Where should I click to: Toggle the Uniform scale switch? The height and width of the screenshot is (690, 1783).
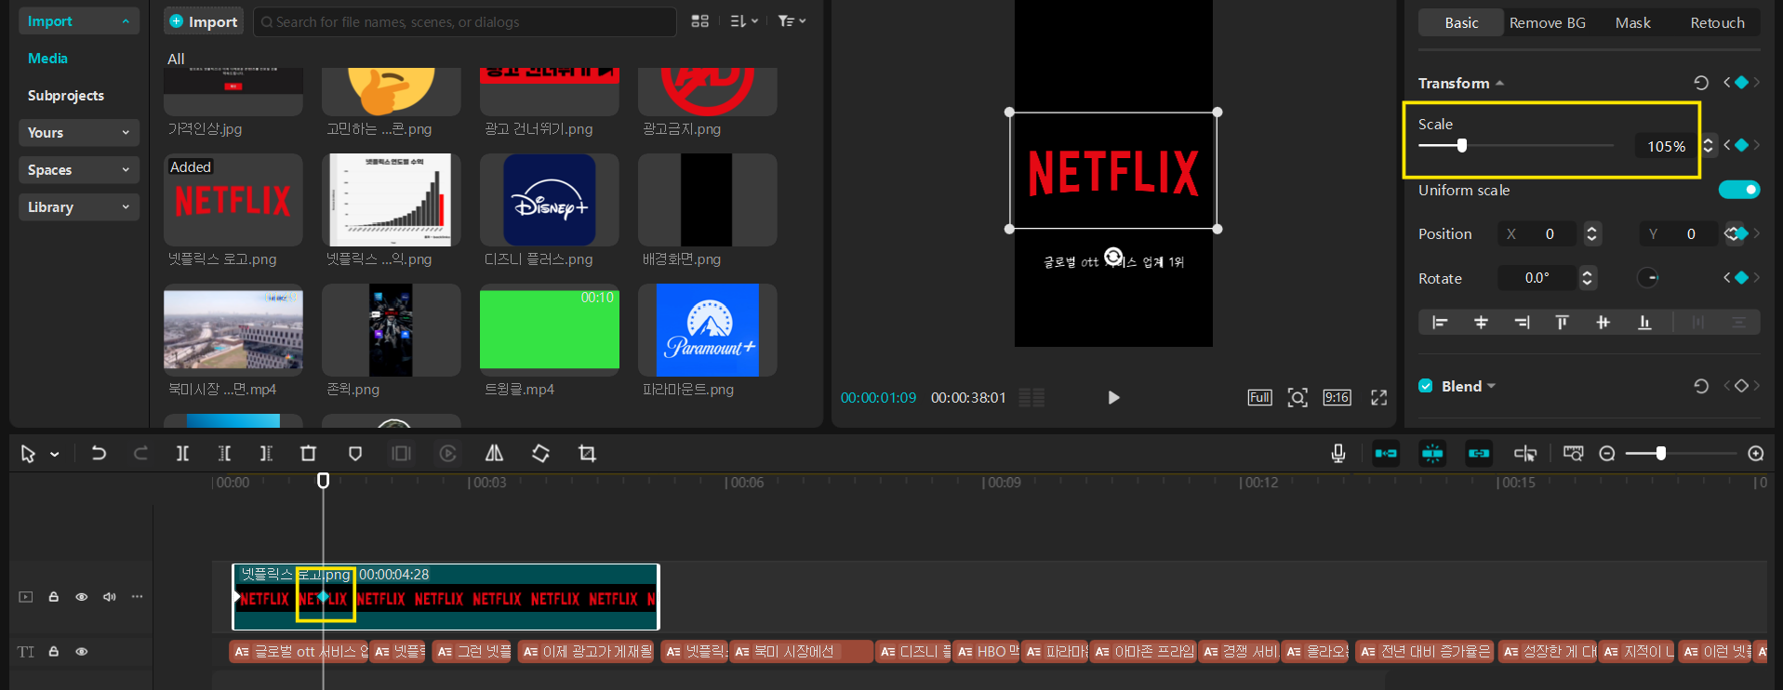coord(1738,190)
